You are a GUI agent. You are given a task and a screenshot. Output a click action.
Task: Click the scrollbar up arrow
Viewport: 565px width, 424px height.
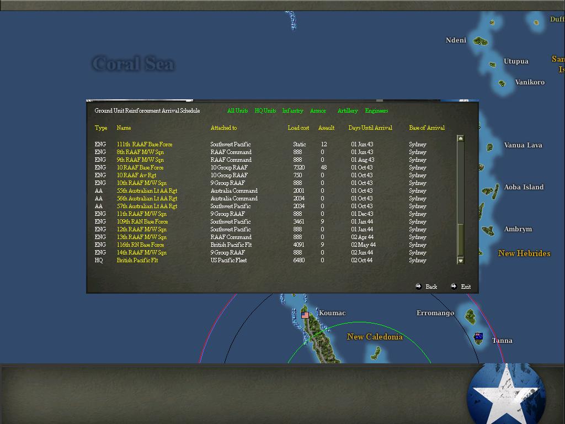coord(460,139)
